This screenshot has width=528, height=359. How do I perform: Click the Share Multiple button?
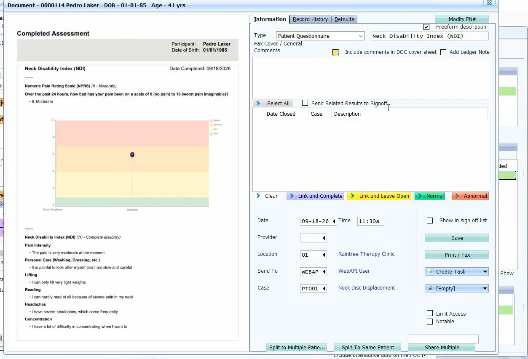[x=442, y=348]
